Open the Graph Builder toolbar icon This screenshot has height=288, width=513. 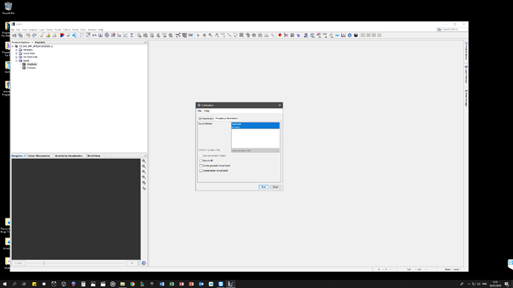click(178, 36)
